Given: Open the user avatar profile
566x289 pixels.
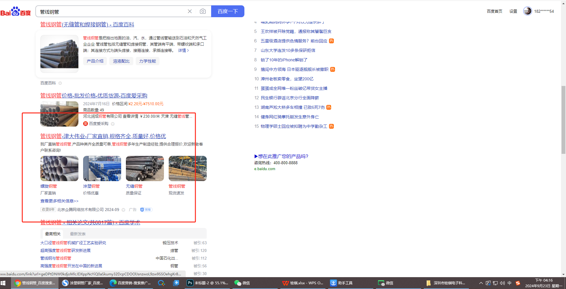Looking at the screenshot, I should pos(527,11).
